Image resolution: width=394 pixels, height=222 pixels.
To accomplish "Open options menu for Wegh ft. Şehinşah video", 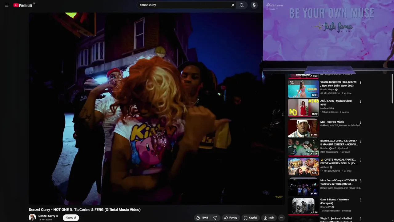I will 361,219.
